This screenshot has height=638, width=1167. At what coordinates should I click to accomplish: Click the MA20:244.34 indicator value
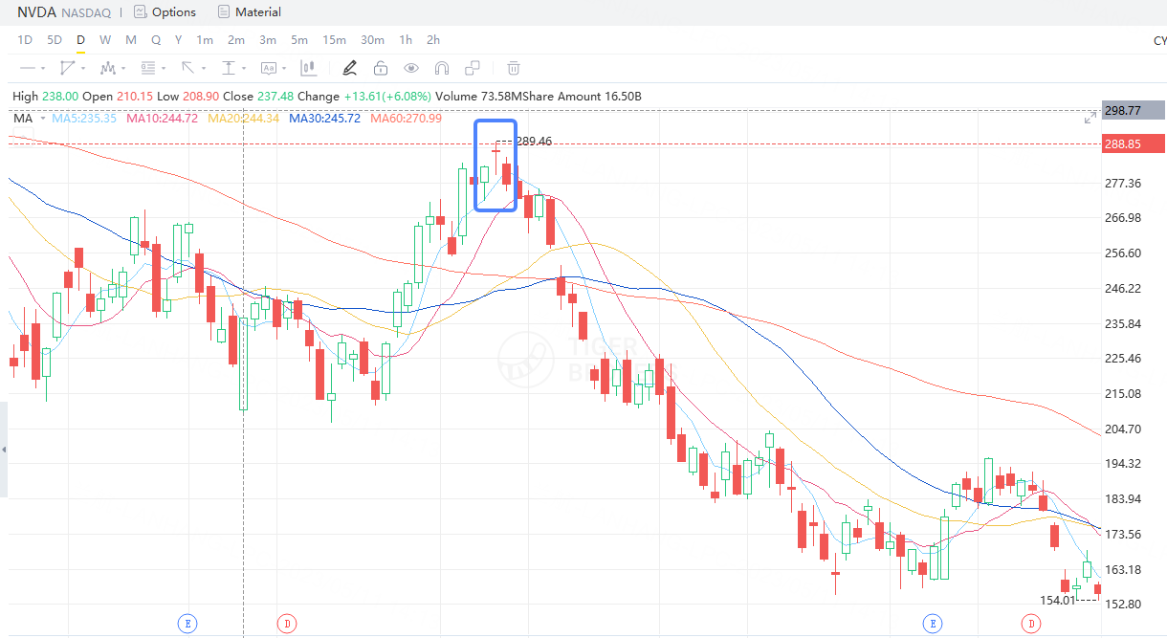(243, 118)
